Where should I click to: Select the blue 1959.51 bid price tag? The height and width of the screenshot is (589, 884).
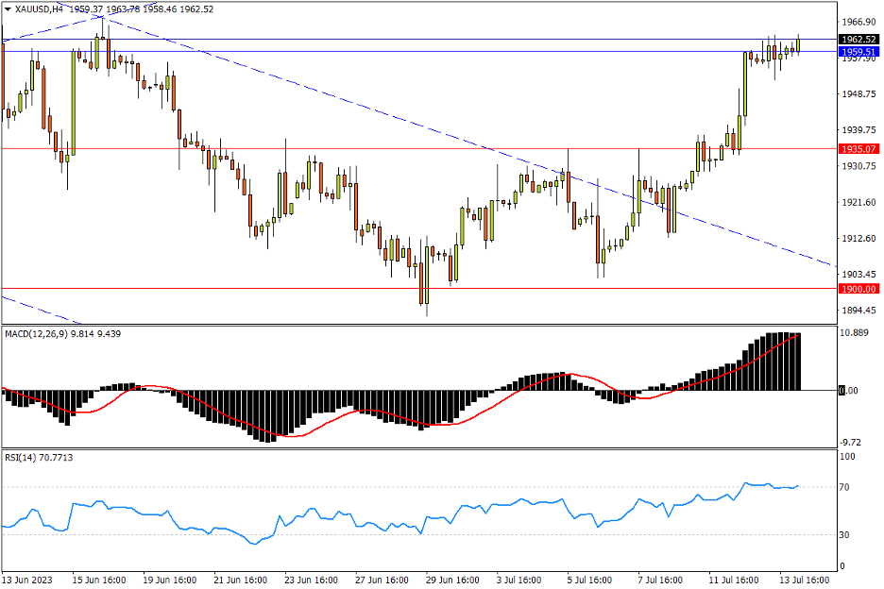pos(858,53)
